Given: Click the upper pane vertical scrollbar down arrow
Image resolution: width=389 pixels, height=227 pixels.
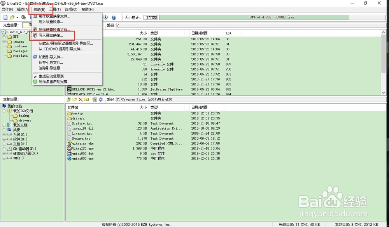Looking at the screenshot, I should 384,93.
